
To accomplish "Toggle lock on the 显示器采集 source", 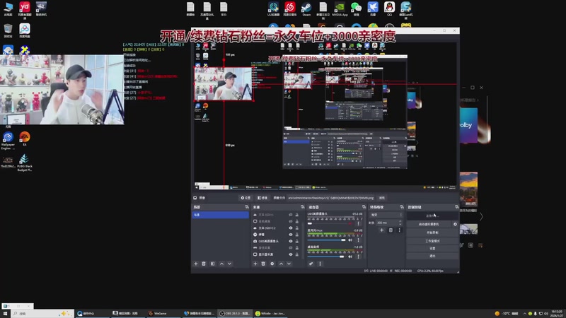I will pyautogui.click(x=297, y=254).
